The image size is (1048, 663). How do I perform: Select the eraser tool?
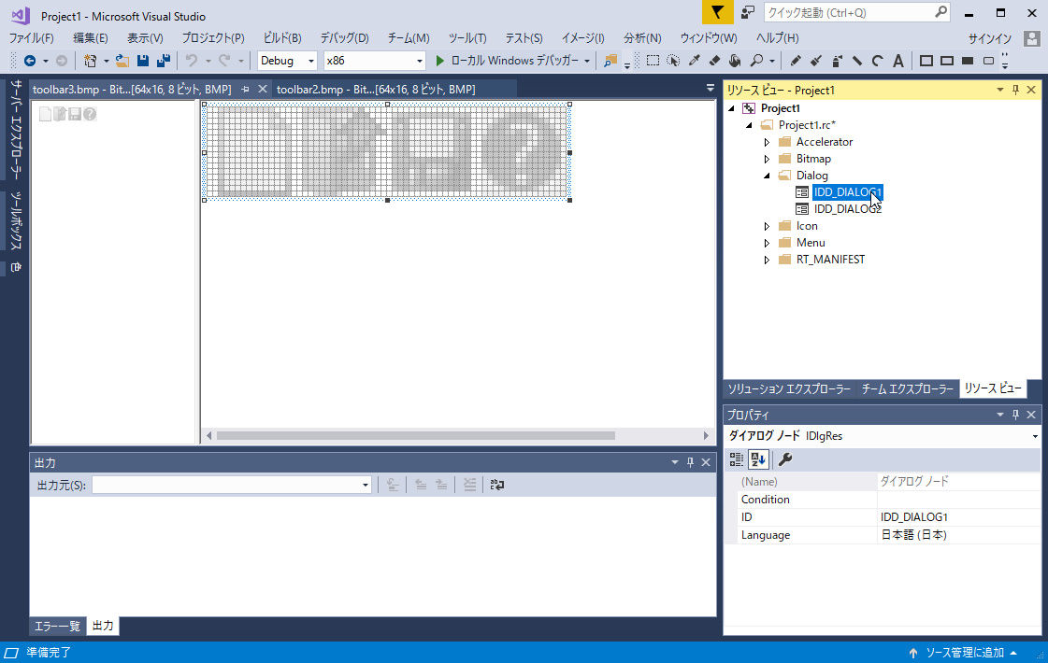pyautogui.click(x=714, y=61)
